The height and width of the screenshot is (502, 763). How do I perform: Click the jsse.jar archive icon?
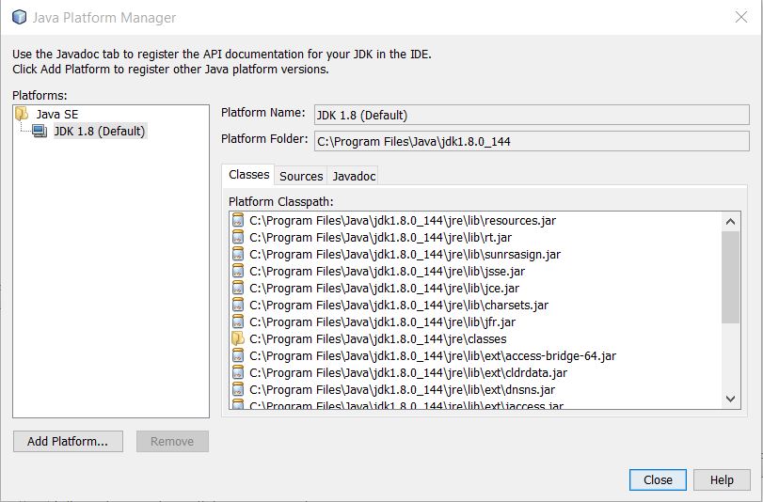point(238,272)
